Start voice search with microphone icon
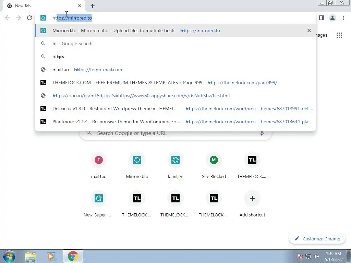Viewport: 351px width, 263px height. point(262,133)
